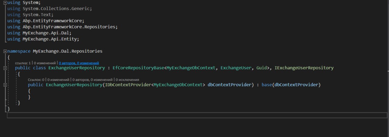The image size is (389, 137).
Task: Open the '0 авторов, 0 изменений' CodeLens above the constructor
Action: click(93, 80)
